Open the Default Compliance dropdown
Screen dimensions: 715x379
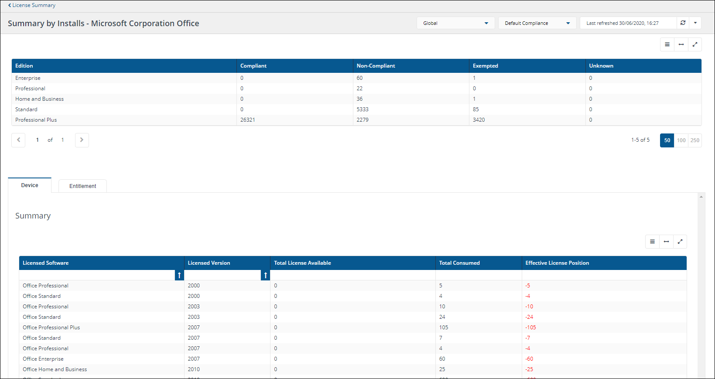(537, 23)
